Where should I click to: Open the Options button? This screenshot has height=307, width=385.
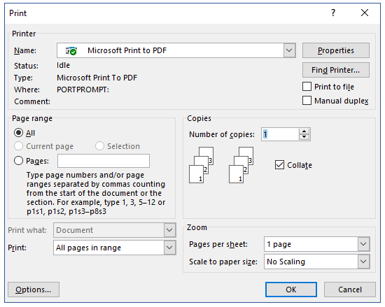coord(34,290)
